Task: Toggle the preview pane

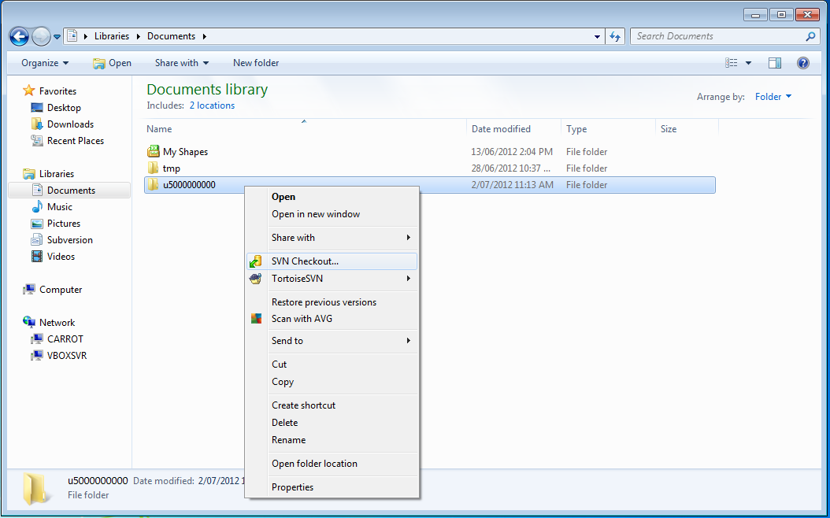Action: [x=774, y=62]
